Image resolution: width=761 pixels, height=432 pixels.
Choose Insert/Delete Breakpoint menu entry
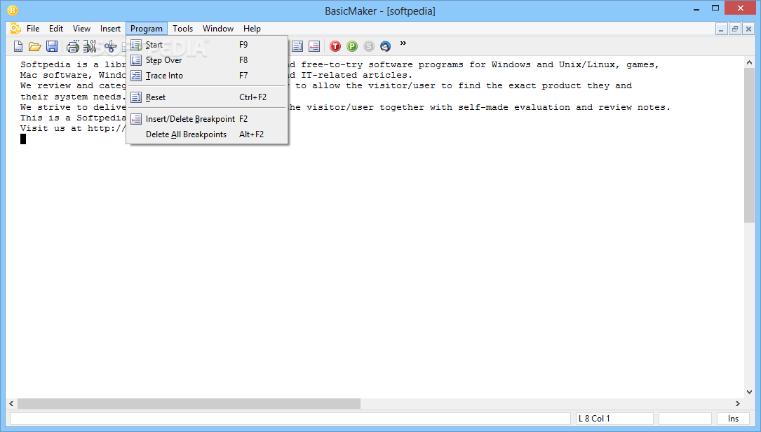pos(207,118)
